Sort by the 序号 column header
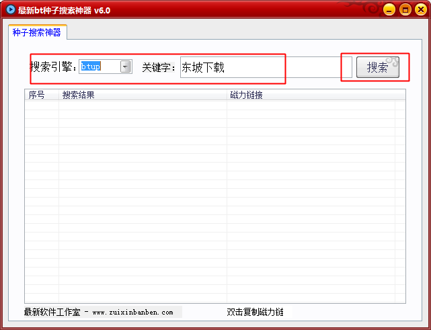 [37, 95]
